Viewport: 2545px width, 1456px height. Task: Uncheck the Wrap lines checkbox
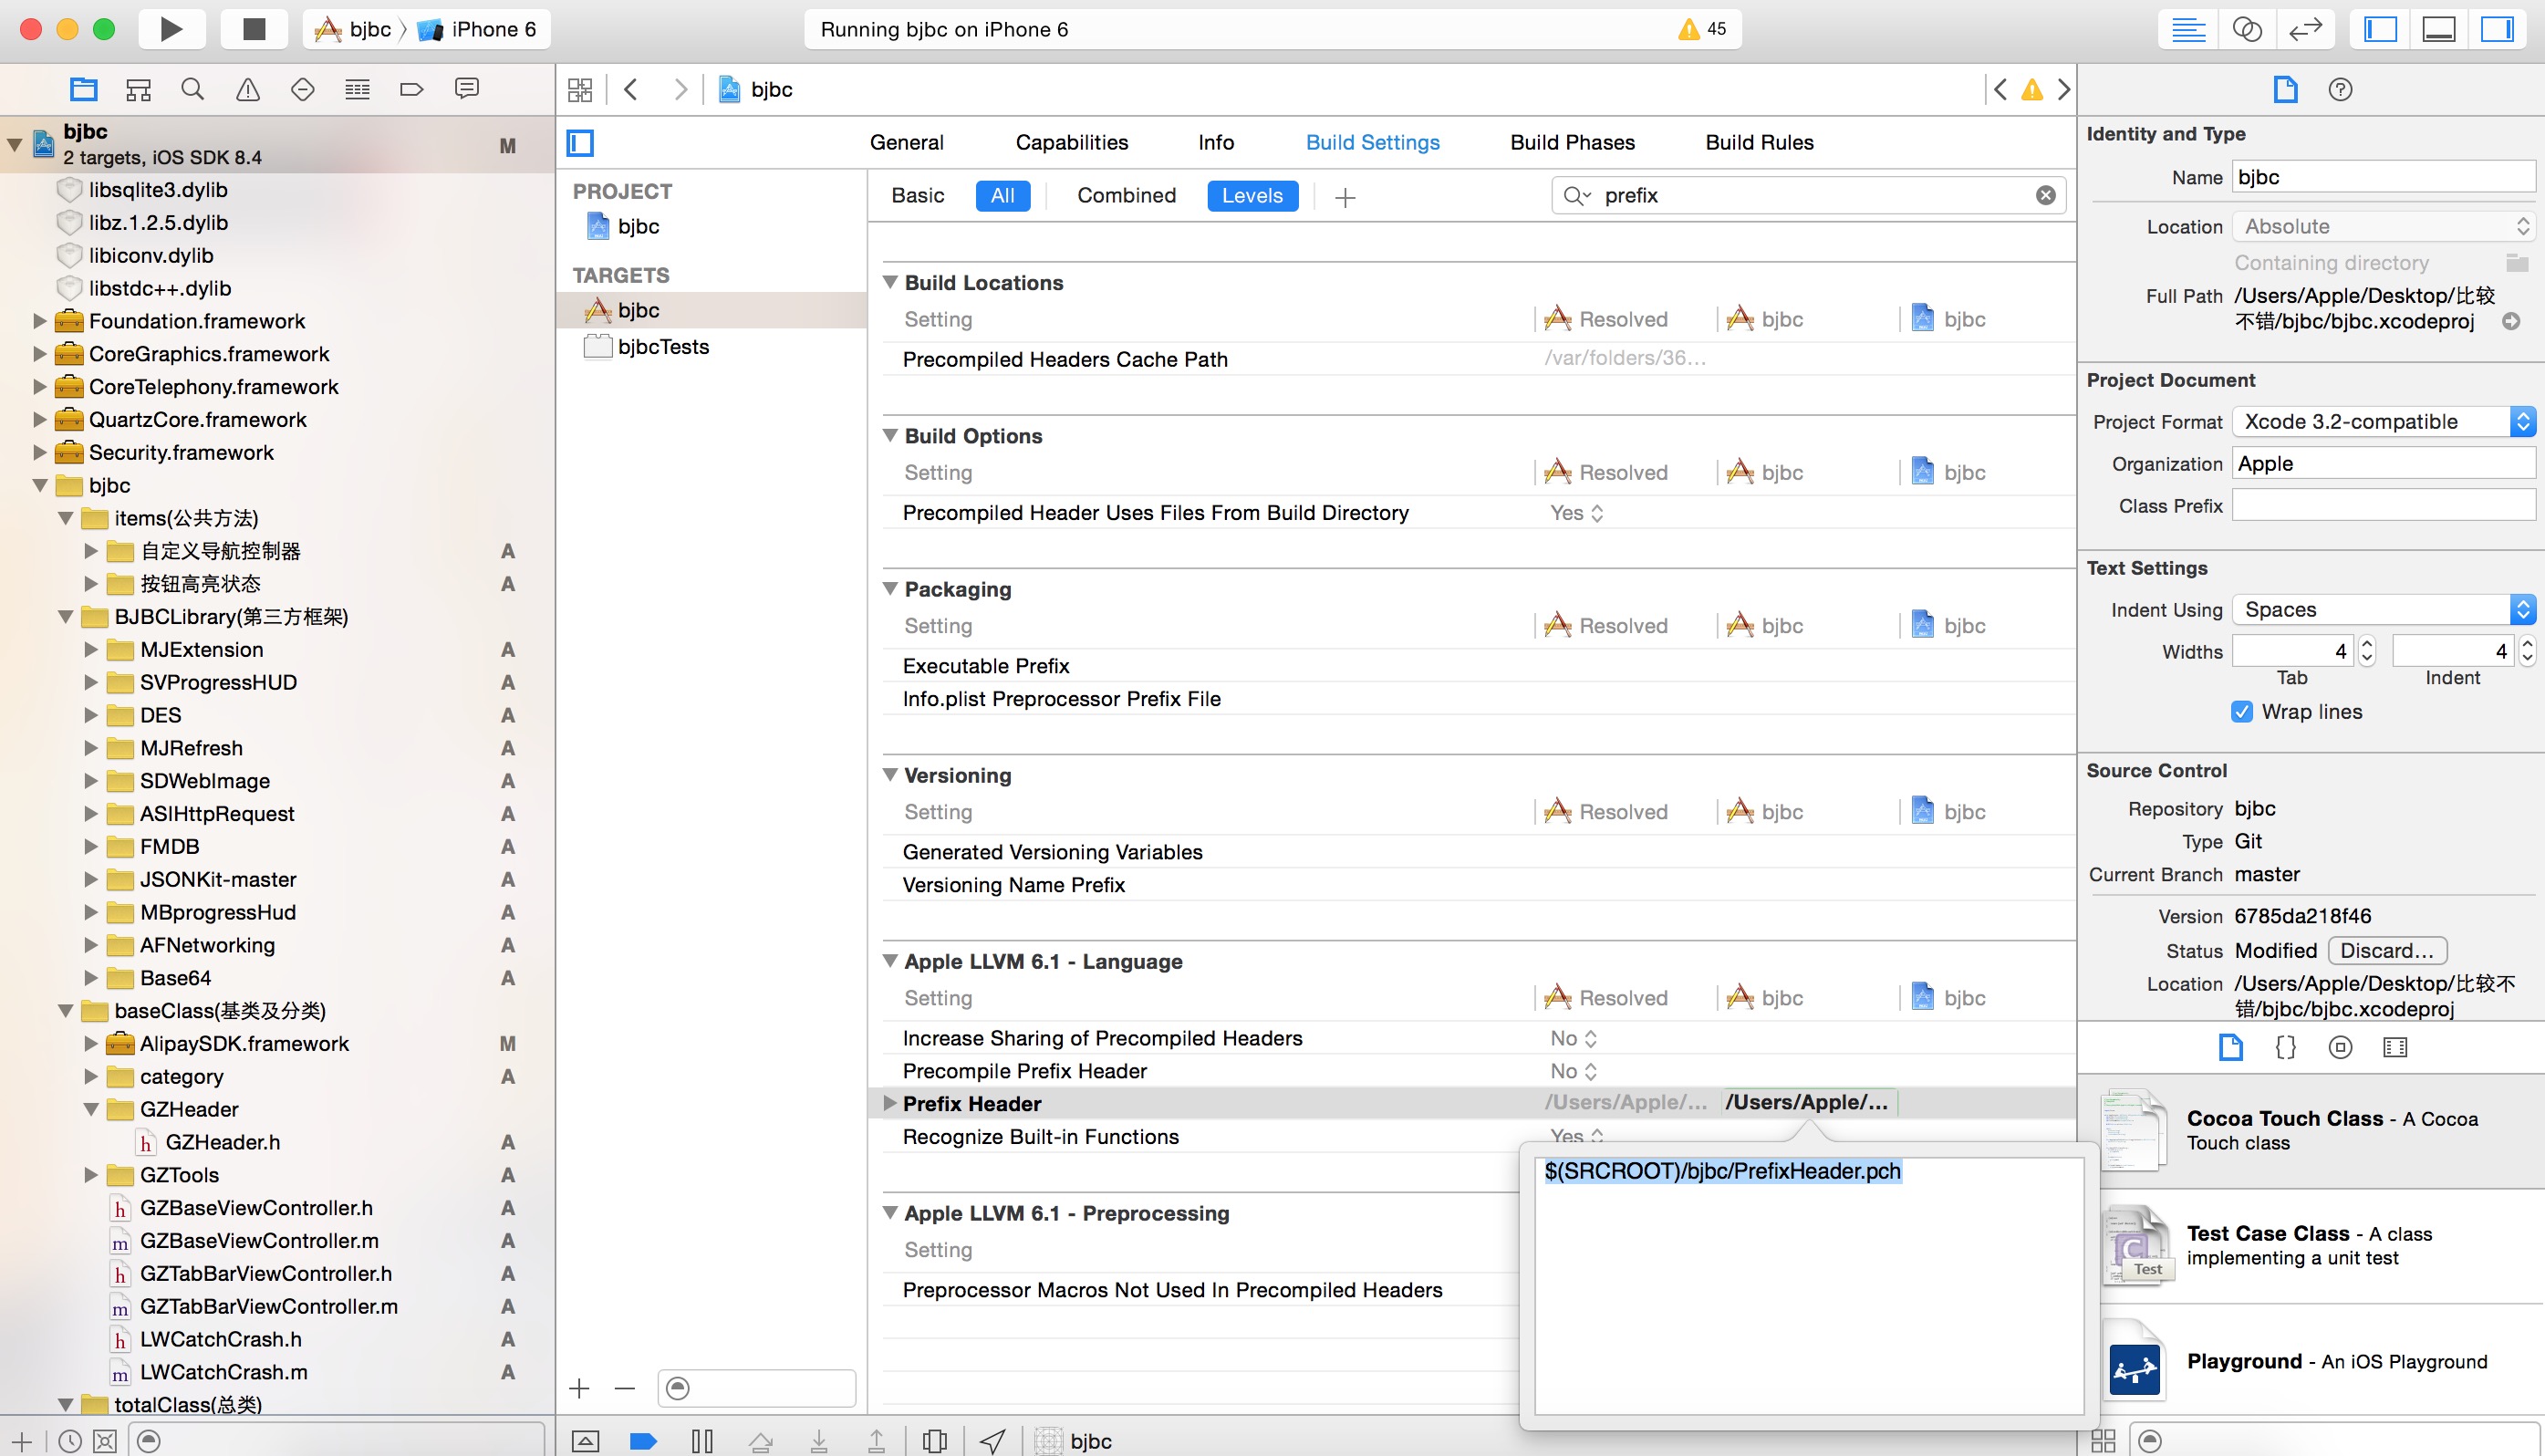[2241, 712]
